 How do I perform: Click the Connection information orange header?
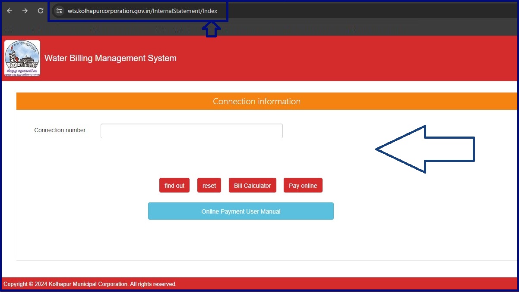point(256,102)
